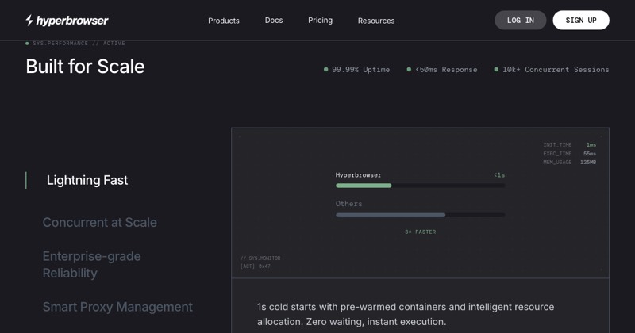Click the INIT_TIME value 1ms
Screen dimensions: 635x333
click(x=591, y=145)
